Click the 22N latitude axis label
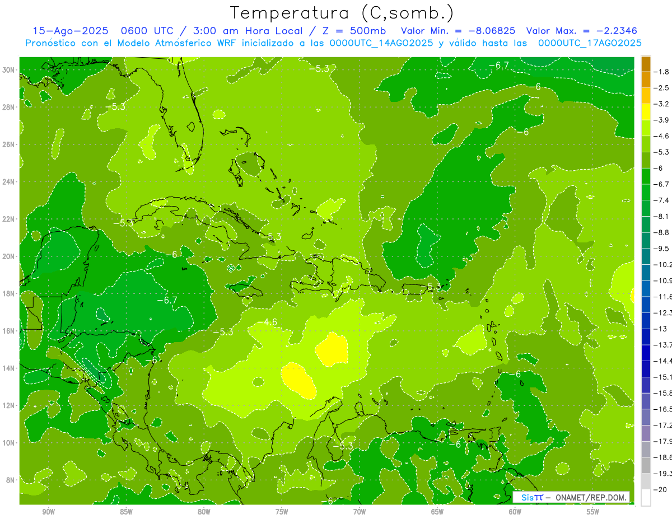Image resolution: width=672 pixels, height=519 pixels. point(10,219)
